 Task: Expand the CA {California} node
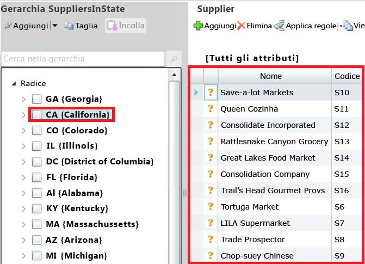[x=23, y=115]
